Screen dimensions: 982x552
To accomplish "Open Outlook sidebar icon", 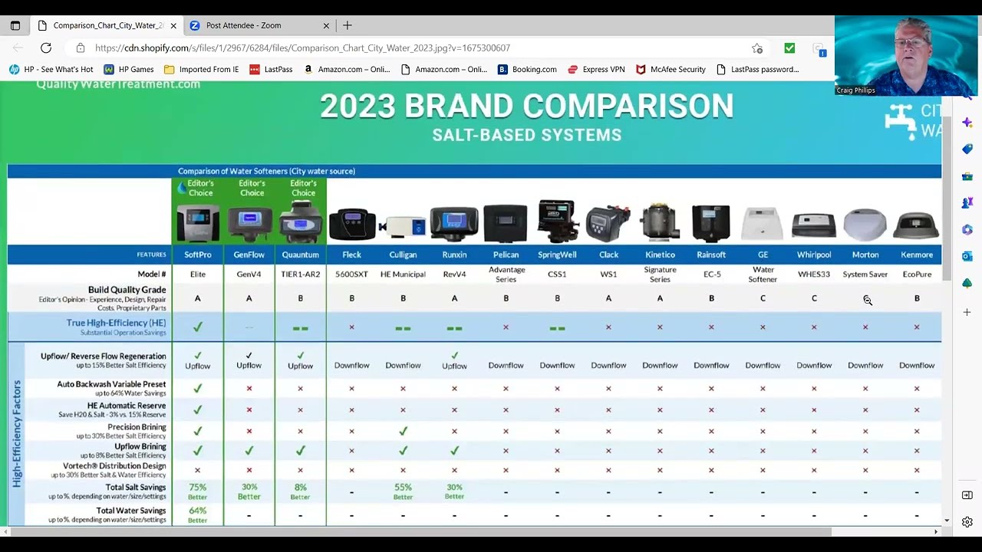I will click(x=967, y=257).
